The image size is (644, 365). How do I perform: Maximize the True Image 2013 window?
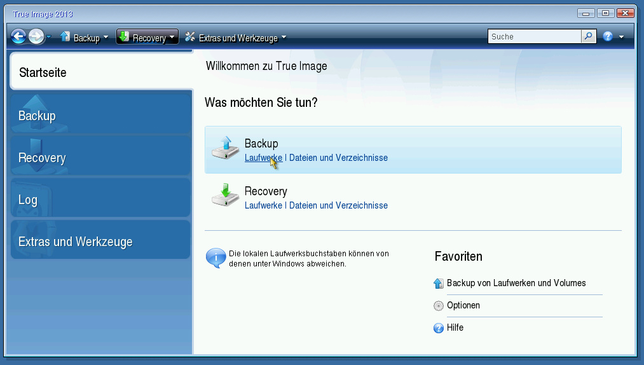tap(605, 13)
